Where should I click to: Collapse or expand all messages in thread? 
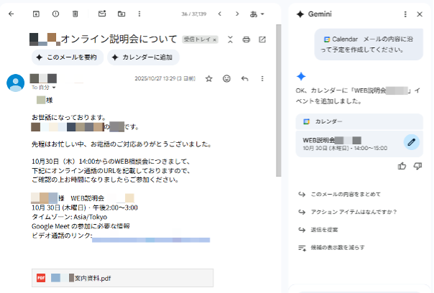pos(230,39)
